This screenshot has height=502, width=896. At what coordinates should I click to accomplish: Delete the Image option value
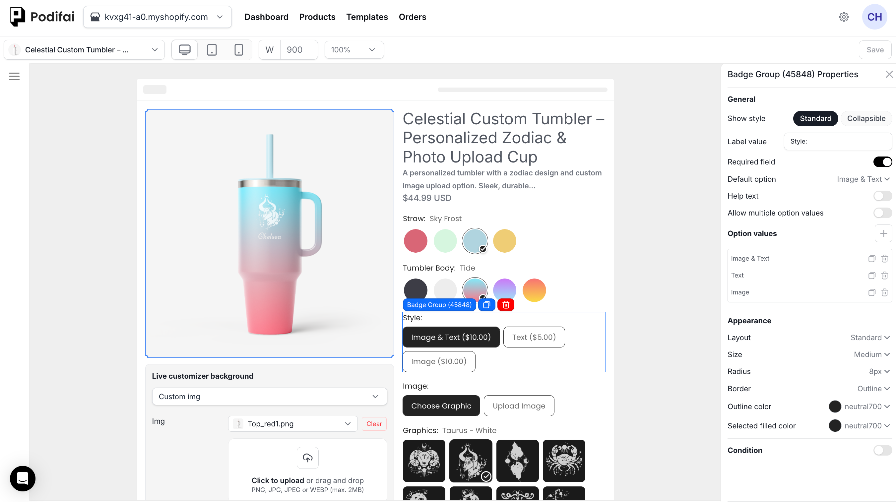pos(884,292)
